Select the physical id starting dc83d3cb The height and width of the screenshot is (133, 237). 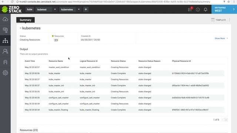click(190, 98)
